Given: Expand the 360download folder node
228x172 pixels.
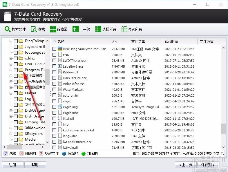Looking at the screenshot, I should pyautogui.click(x=11, y=128).
